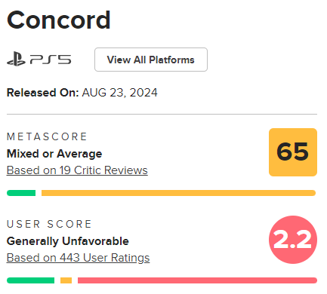This screenshot has width=327, height=294.
Task: Open the 443 User Ratings link
Action: tap(78, 258)
